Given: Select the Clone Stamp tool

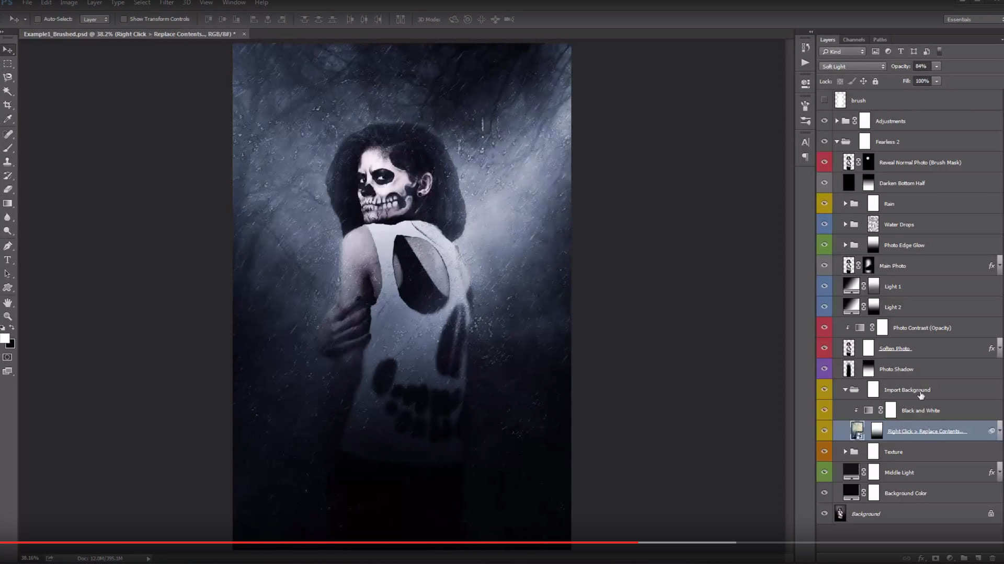Looking at the screenshot, I should point(8,162).
